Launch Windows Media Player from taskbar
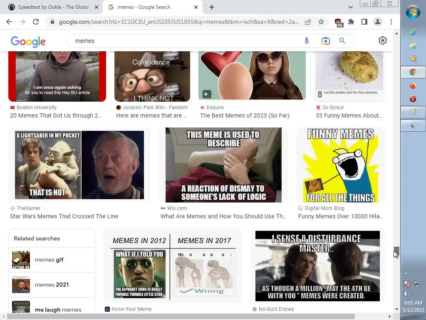This screenshot has height=320, width=426. [413, 58]
